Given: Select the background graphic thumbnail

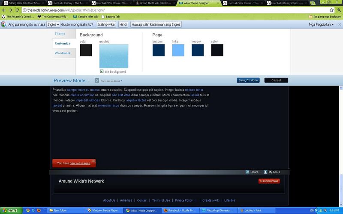Looking at the screenshot, I should click(114, 56).
